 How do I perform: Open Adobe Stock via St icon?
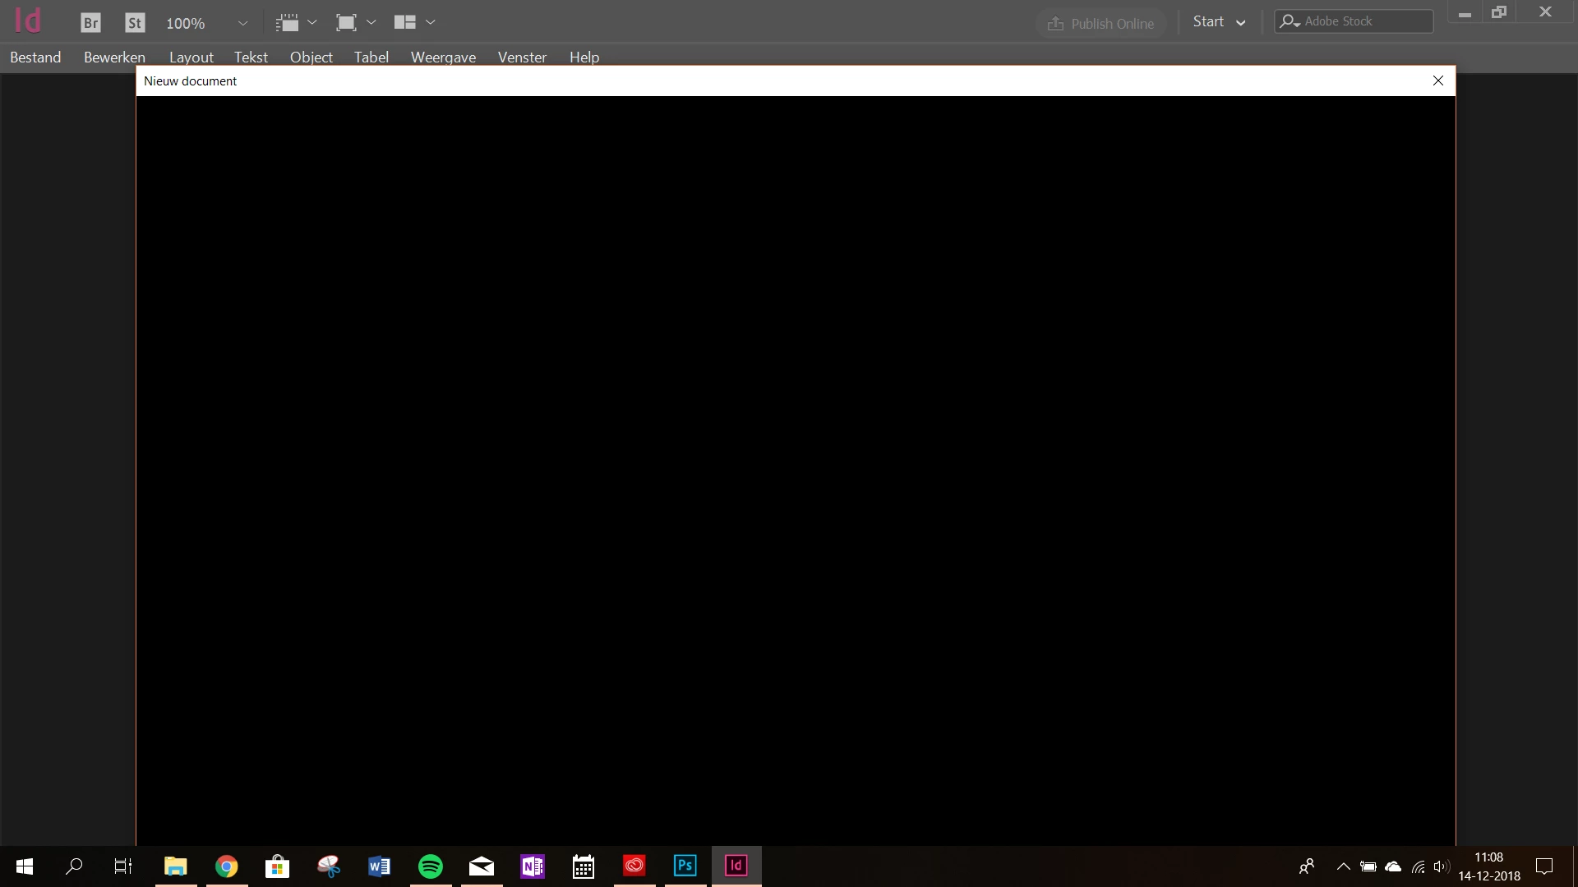click(x=135, y=23)
